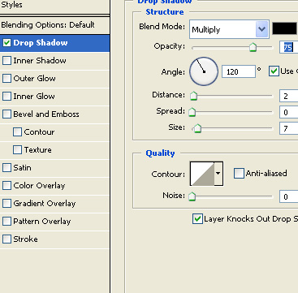Click the Size value field
Image resolution: width=298 pixels, height=293 pixels.
[x=289, y=129]
